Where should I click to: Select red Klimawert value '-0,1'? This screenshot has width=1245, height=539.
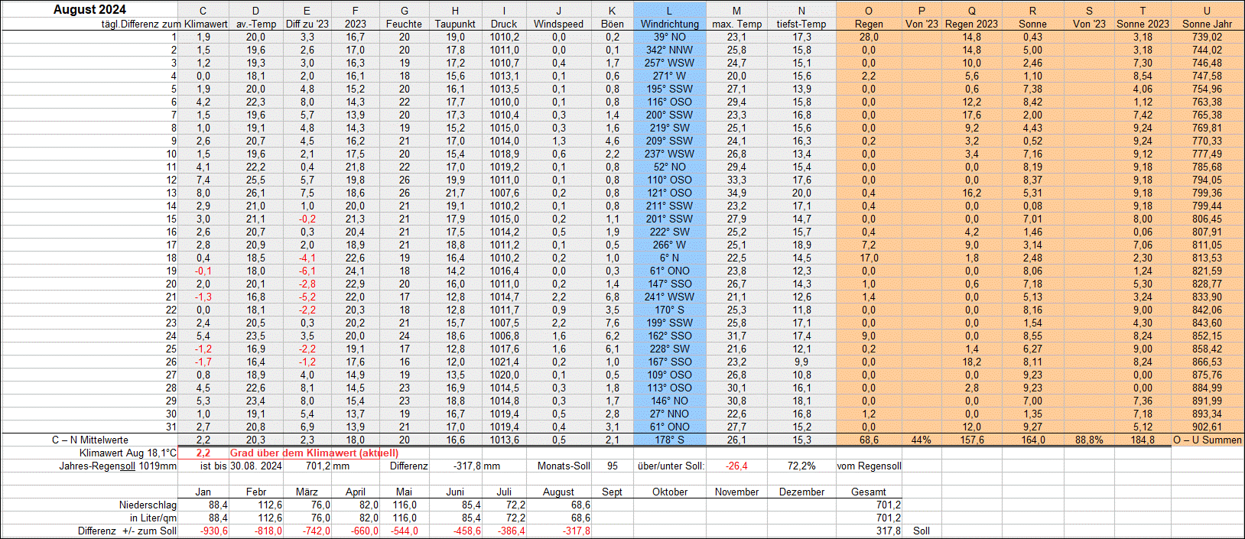[x=203, y=271]
